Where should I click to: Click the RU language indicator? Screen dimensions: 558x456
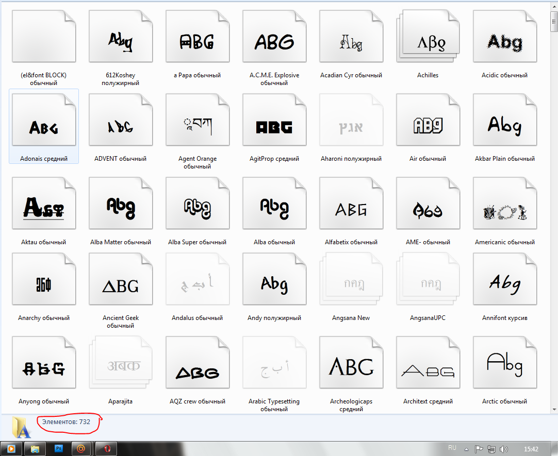click(x=452, y=448)
